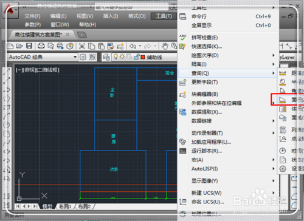304x221 pixels.
Task: Choose the 面积 area query icon
Action: point(283,100)
